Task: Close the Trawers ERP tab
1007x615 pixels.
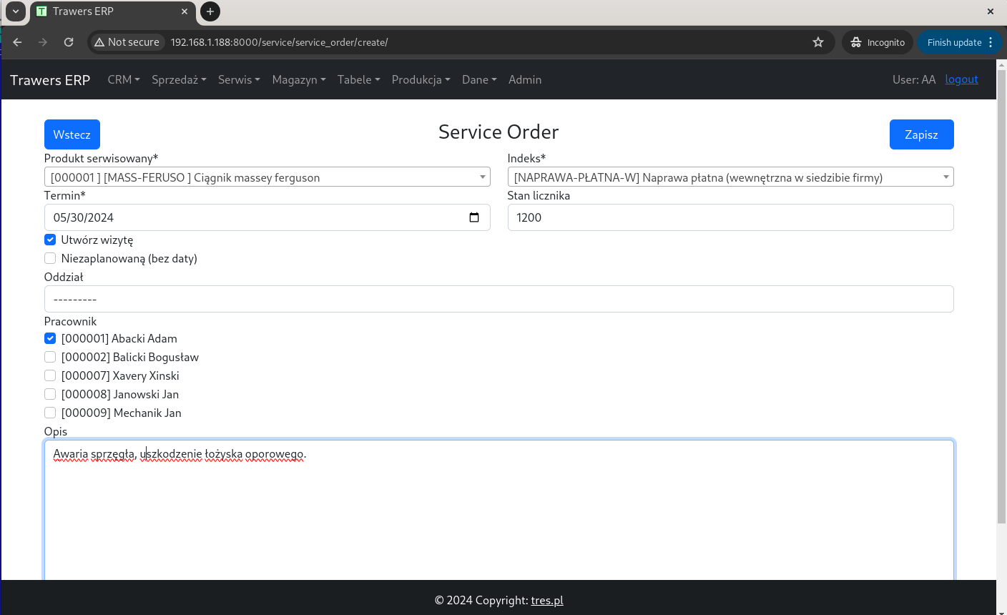Action: click(x=185, y=11)
